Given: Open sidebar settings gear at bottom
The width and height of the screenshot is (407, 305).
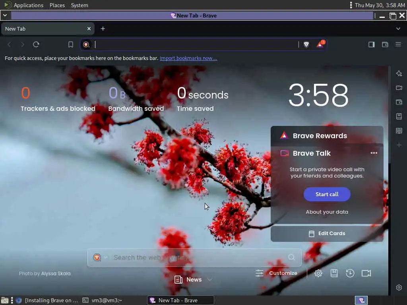Looking at the screenshot, I should pos(399,288).
